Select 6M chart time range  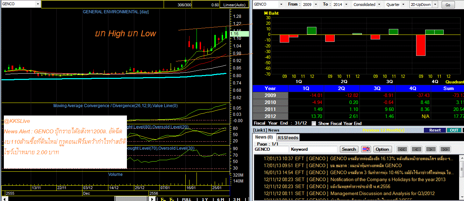click(221, 199)
